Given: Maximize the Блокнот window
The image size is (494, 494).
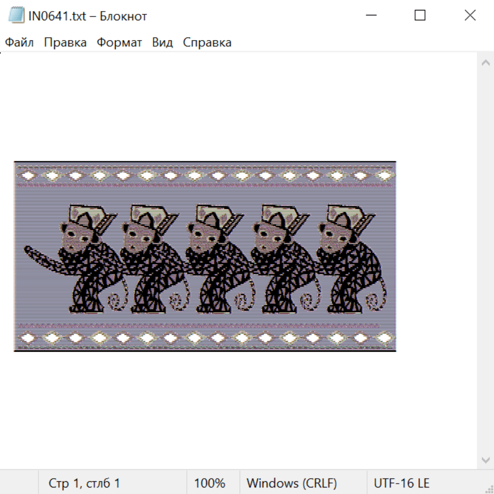Looking at the screenshot, I should coord(420,15).
